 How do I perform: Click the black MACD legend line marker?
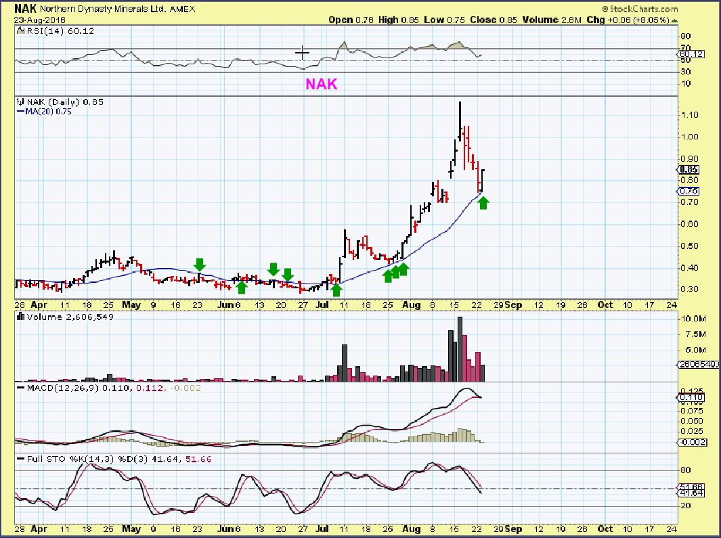(21, 388)
